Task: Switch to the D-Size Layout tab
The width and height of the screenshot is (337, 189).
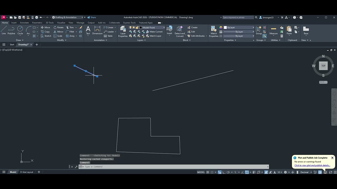Action: (27, 172)
